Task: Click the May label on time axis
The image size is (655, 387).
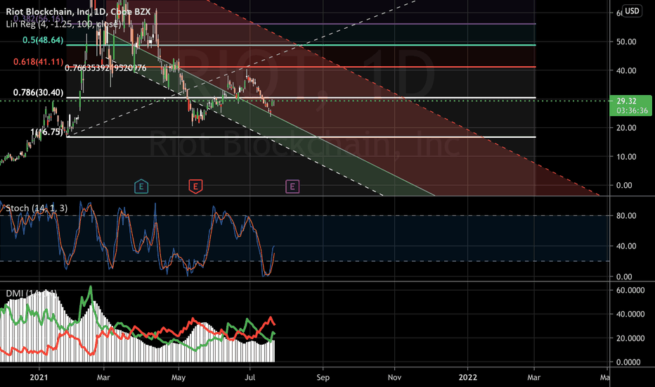Action: (179, 377)
